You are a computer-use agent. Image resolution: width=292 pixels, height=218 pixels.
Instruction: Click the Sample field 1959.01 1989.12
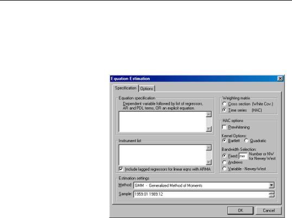coord(201,194)
